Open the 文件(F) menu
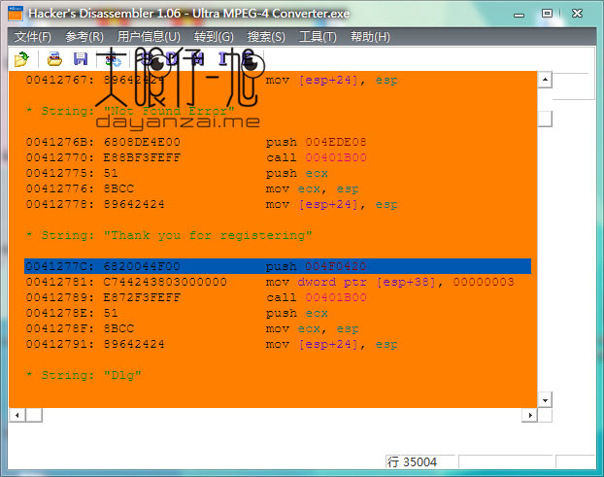 [32, 37]
